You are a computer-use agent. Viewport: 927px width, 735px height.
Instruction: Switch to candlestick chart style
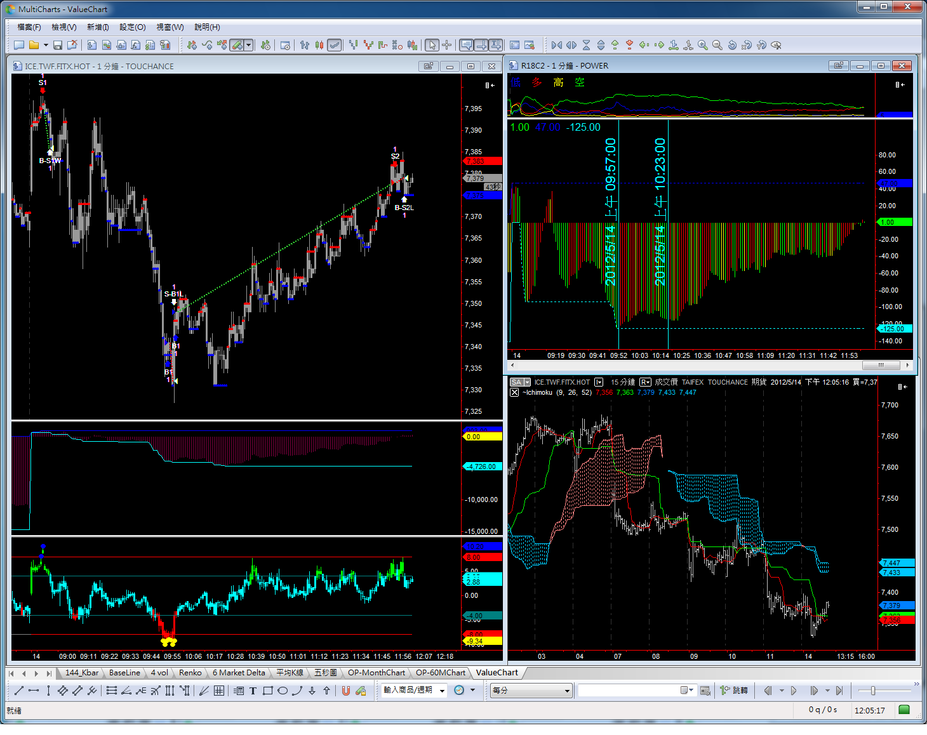[319, 45]
